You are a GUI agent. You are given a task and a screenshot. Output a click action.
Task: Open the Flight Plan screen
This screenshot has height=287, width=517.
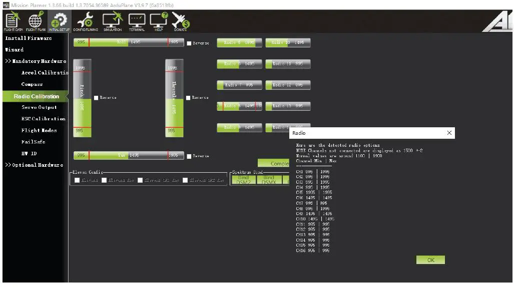(x=36, y=21)
